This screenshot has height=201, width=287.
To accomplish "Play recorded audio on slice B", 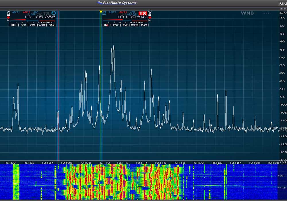I will click(x=150, y=20).
